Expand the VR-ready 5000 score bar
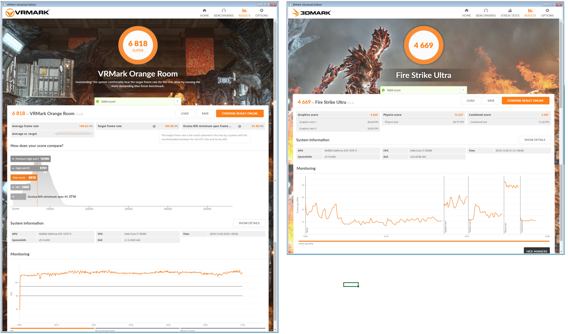 (x=20, y=187)
